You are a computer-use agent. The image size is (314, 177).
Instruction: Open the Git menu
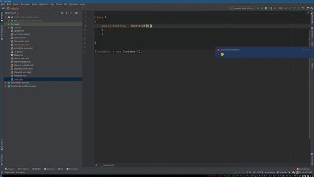click(x=66, y=4)
